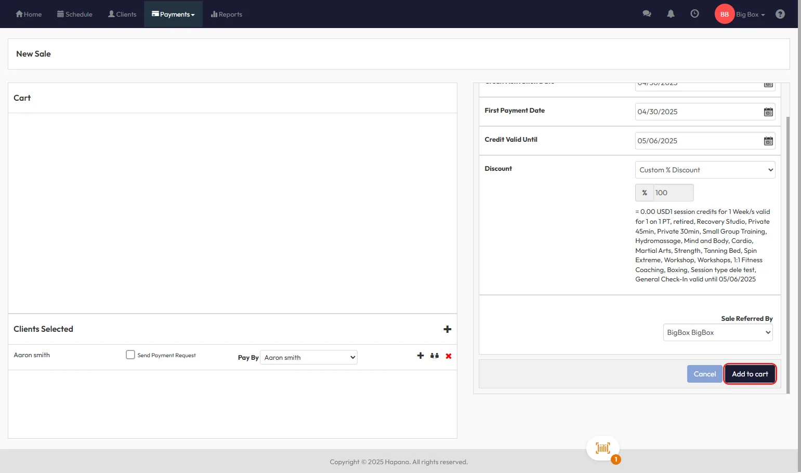
Task: Expand the Custom % Discount dropdown
Action: (704, 170)
